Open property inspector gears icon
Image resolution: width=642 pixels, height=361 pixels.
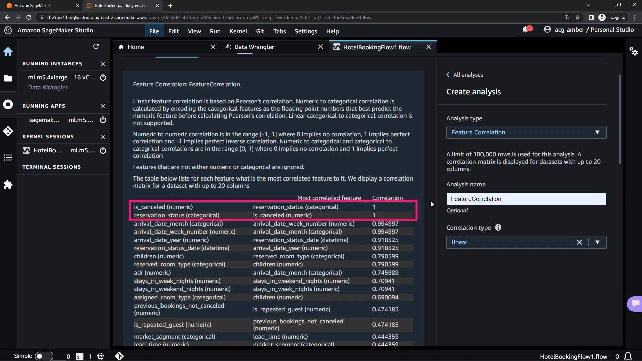pyautogui.click(x=633, y=51)
